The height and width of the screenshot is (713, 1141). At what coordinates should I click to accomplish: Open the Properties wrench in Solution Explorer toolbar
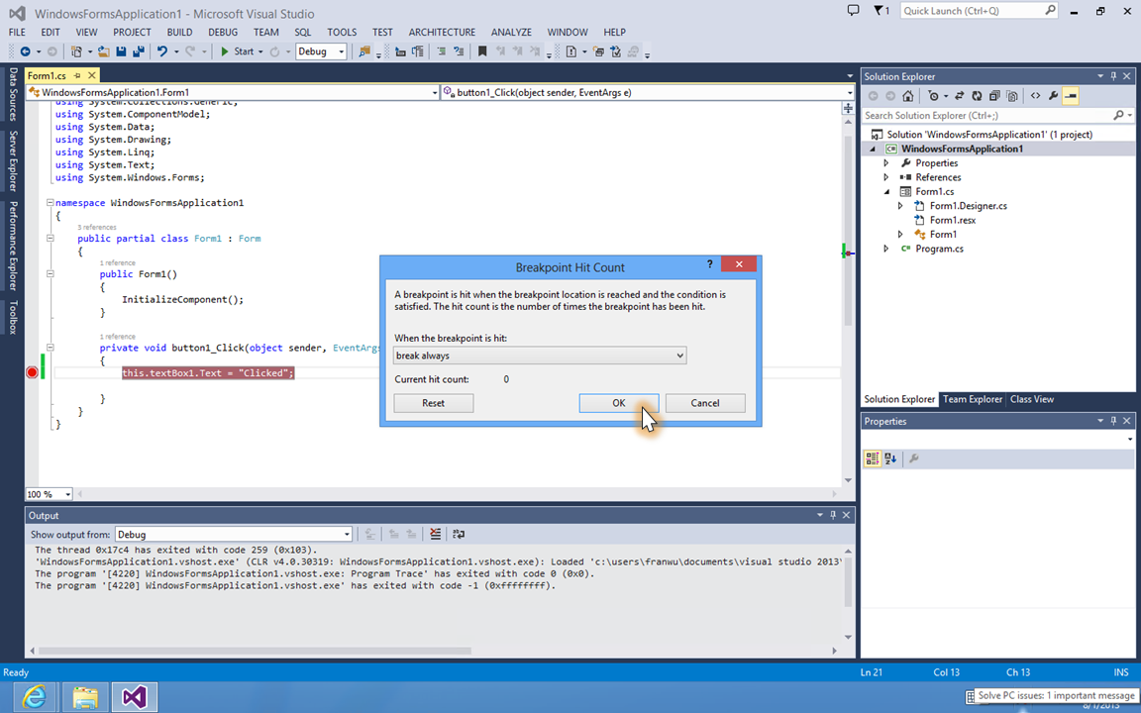click(1054, 96)
